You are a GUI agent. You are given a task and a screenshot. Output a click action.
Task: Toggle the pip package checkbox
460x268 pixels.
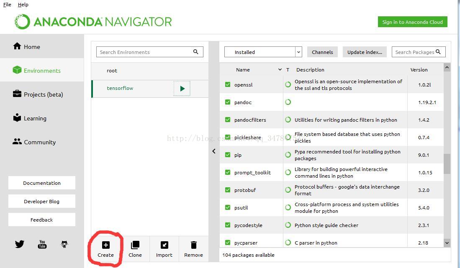[228, 155]
